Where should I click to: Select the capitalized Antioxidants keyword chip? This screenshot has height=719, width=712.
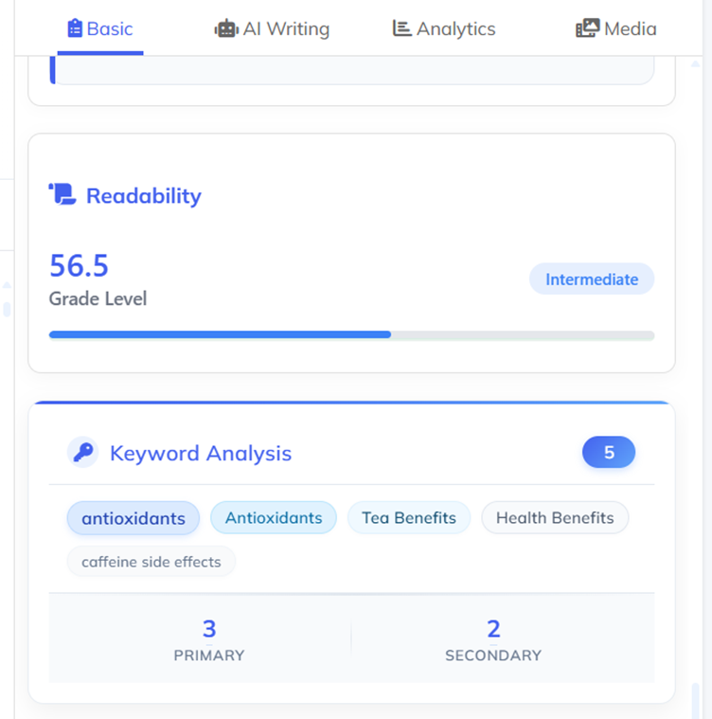pos(274,517)
